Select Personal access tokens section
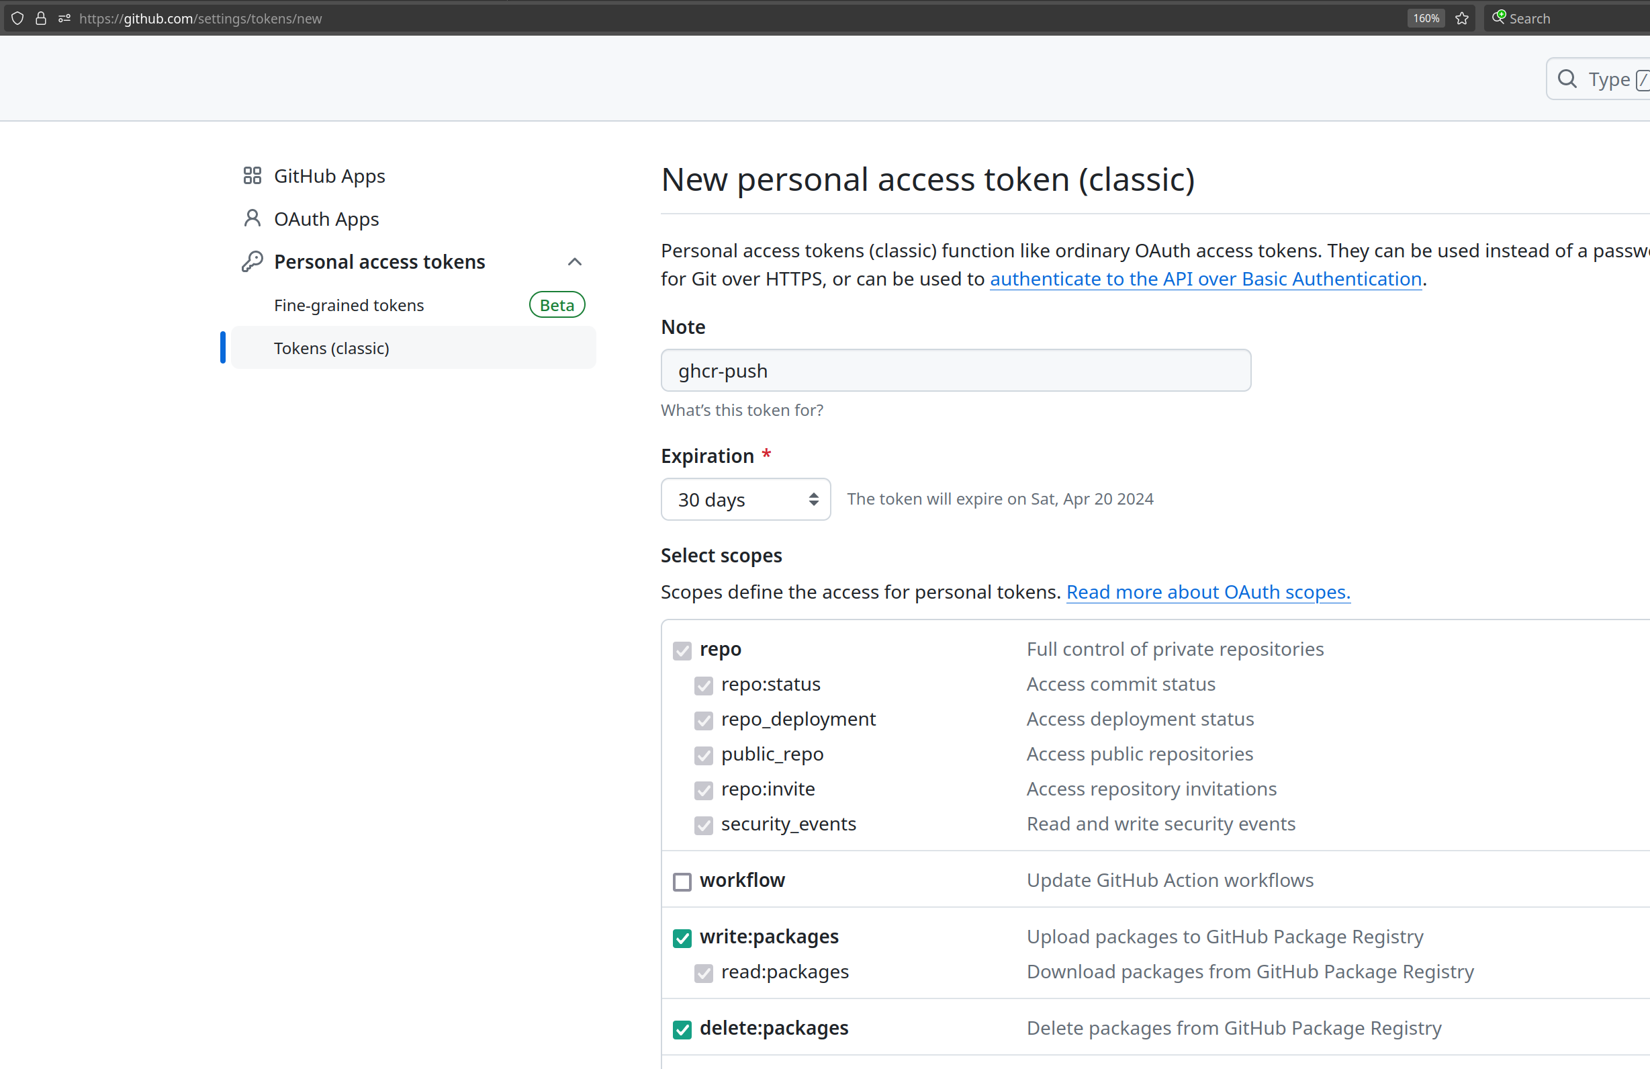1650x1069 pixels. click(379, 261)
